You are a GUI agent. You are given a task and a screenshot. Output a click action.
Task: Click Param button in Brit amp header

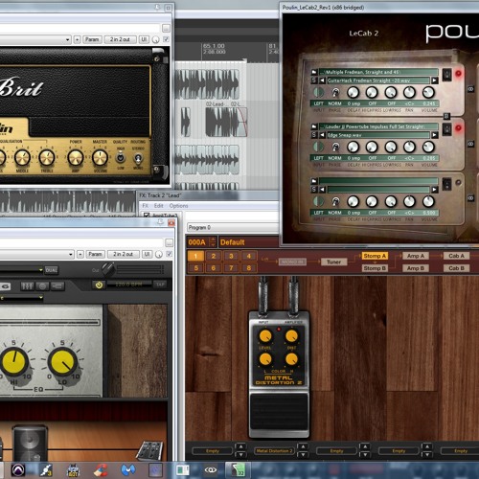pyautogui.click(x=92, y=39)
